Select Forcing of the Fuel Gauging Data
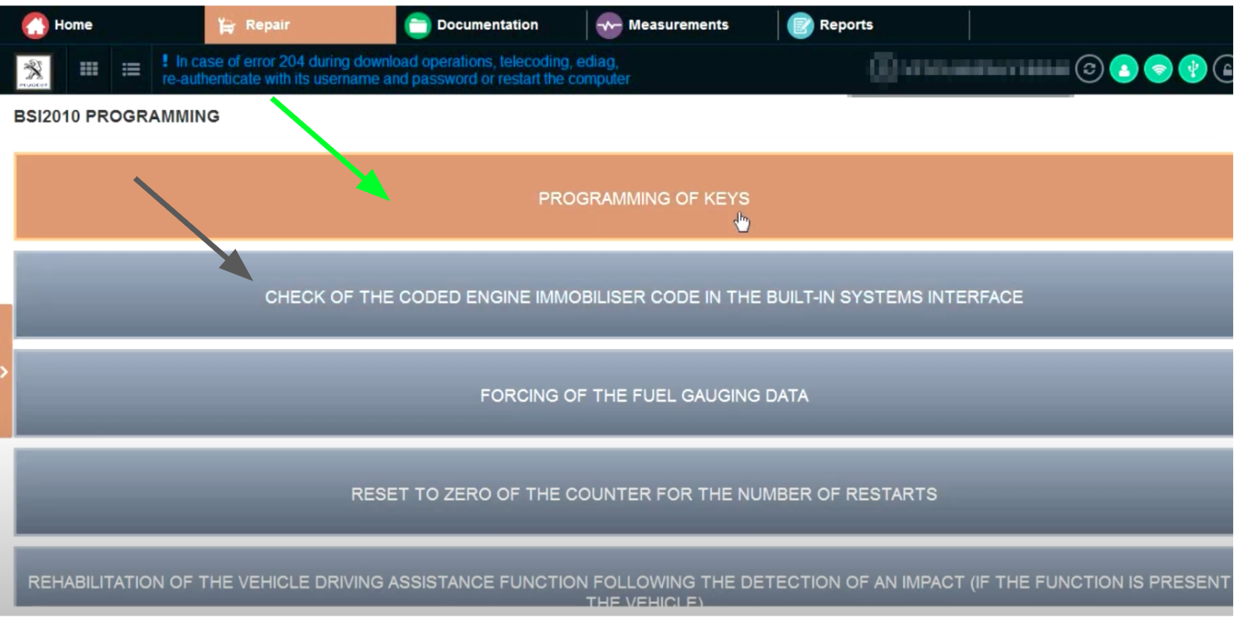1237x617 pixels. click(x=623, y=393)
